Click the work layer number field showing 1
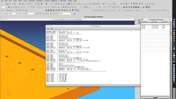The image size is (176, 99). point(3,7)
